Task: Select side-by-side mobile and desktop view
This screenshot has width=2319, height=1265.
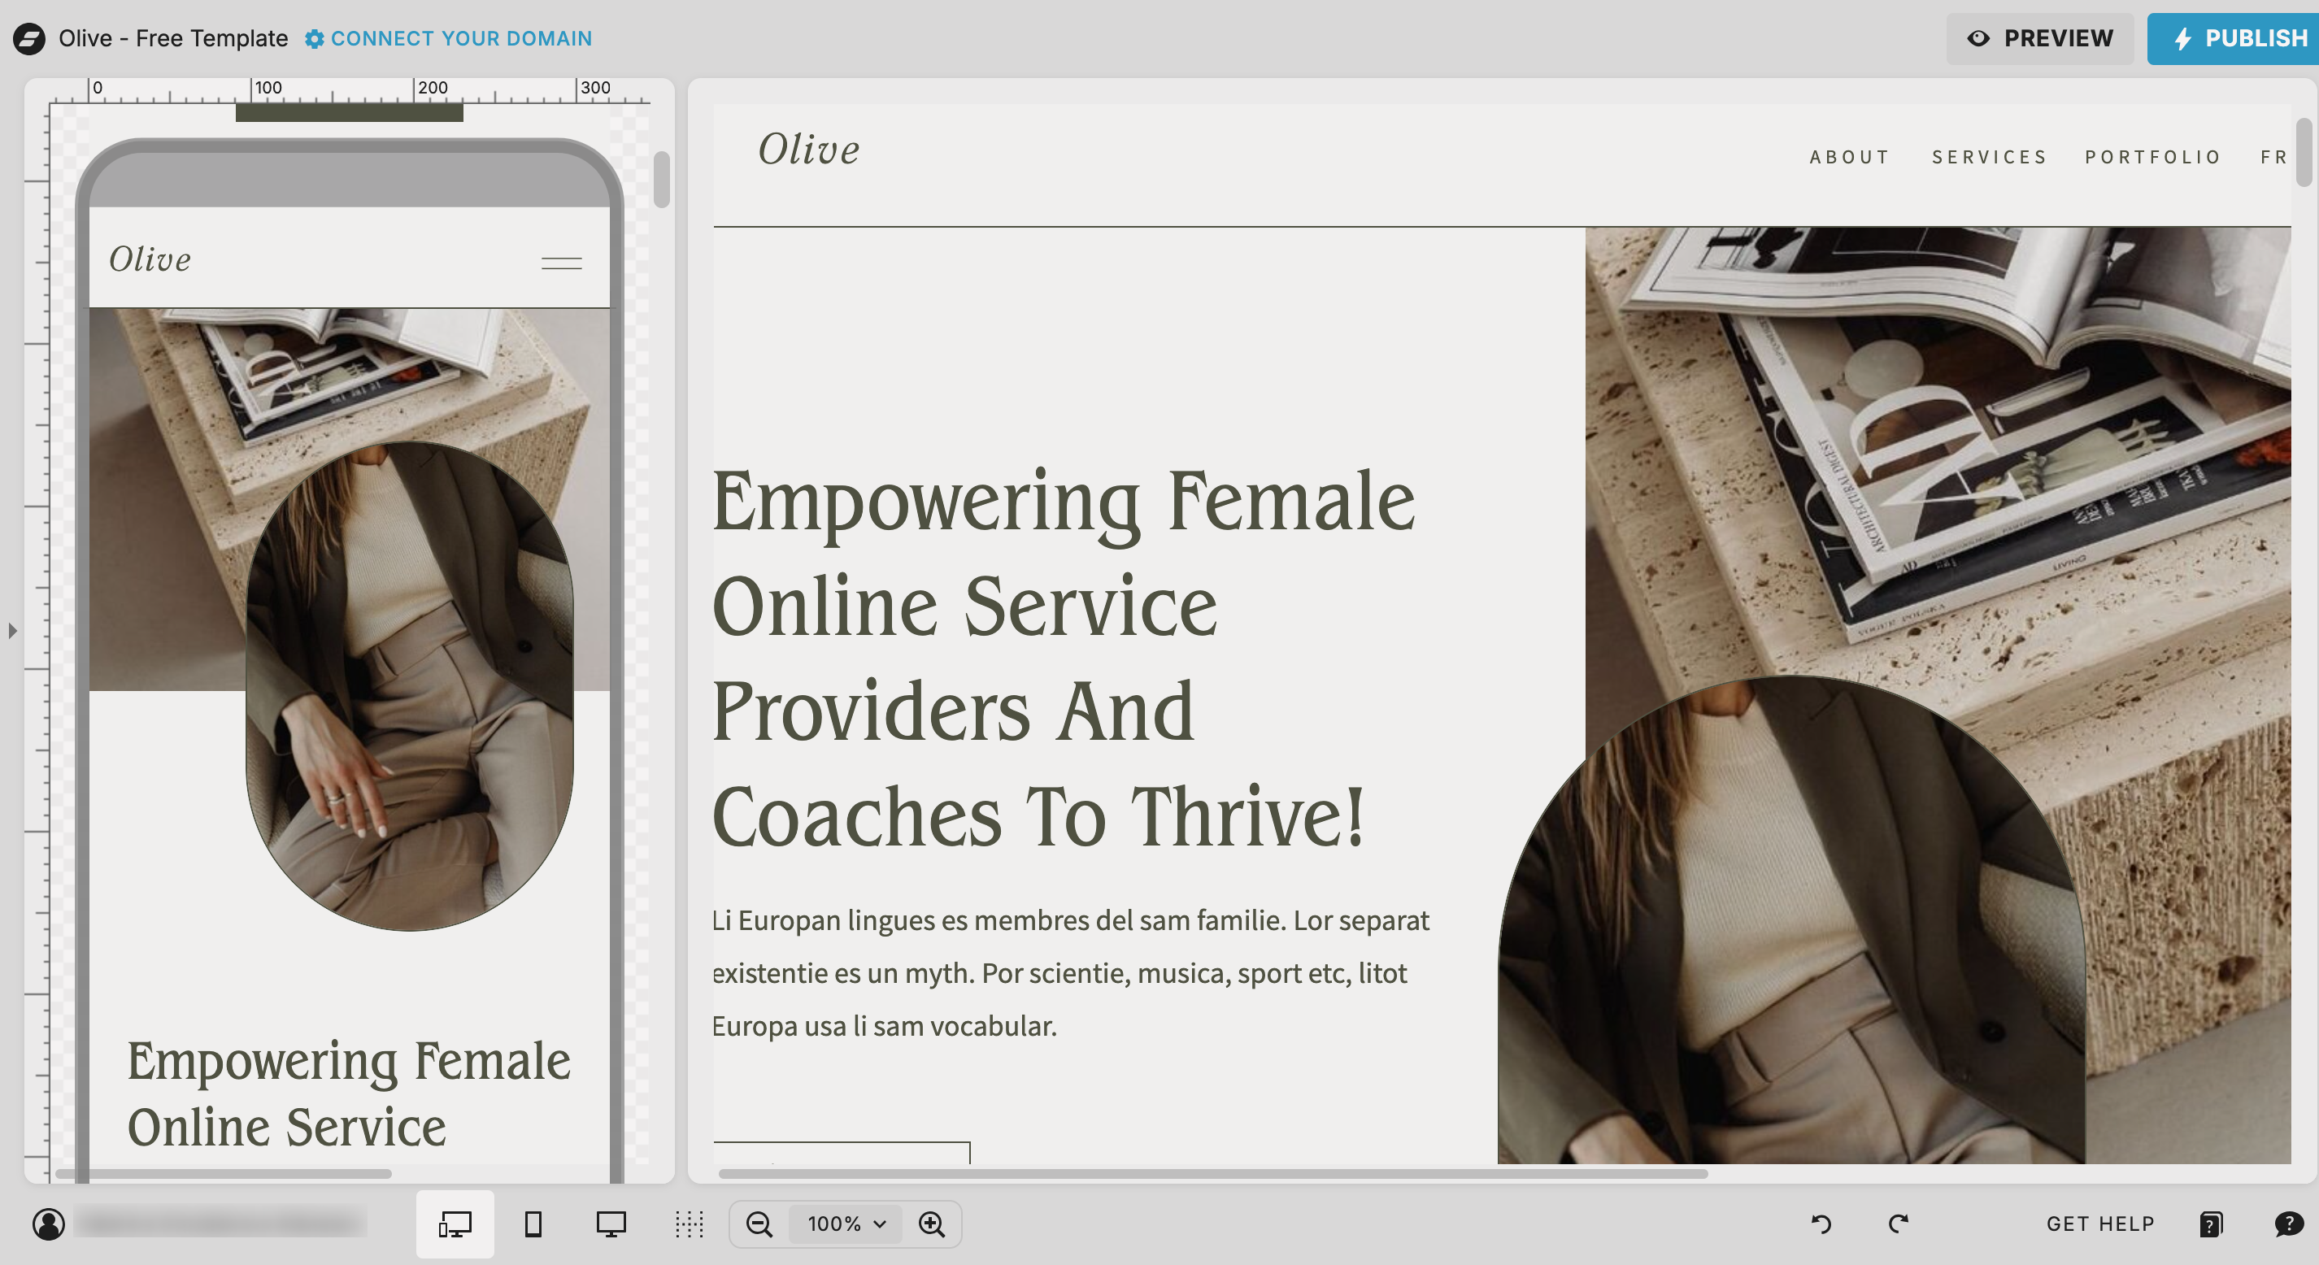Action: (x=455, y=1224)
